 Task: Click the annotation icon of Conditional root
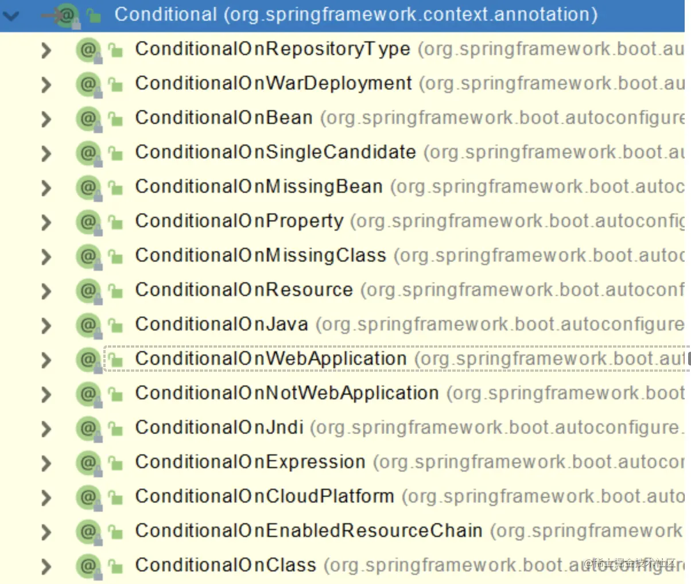point(67,15)
